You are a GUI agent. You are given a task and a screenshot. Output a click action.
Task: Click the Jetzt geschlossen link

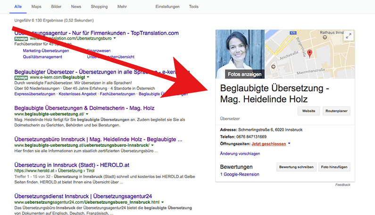(x=268, y=144)
